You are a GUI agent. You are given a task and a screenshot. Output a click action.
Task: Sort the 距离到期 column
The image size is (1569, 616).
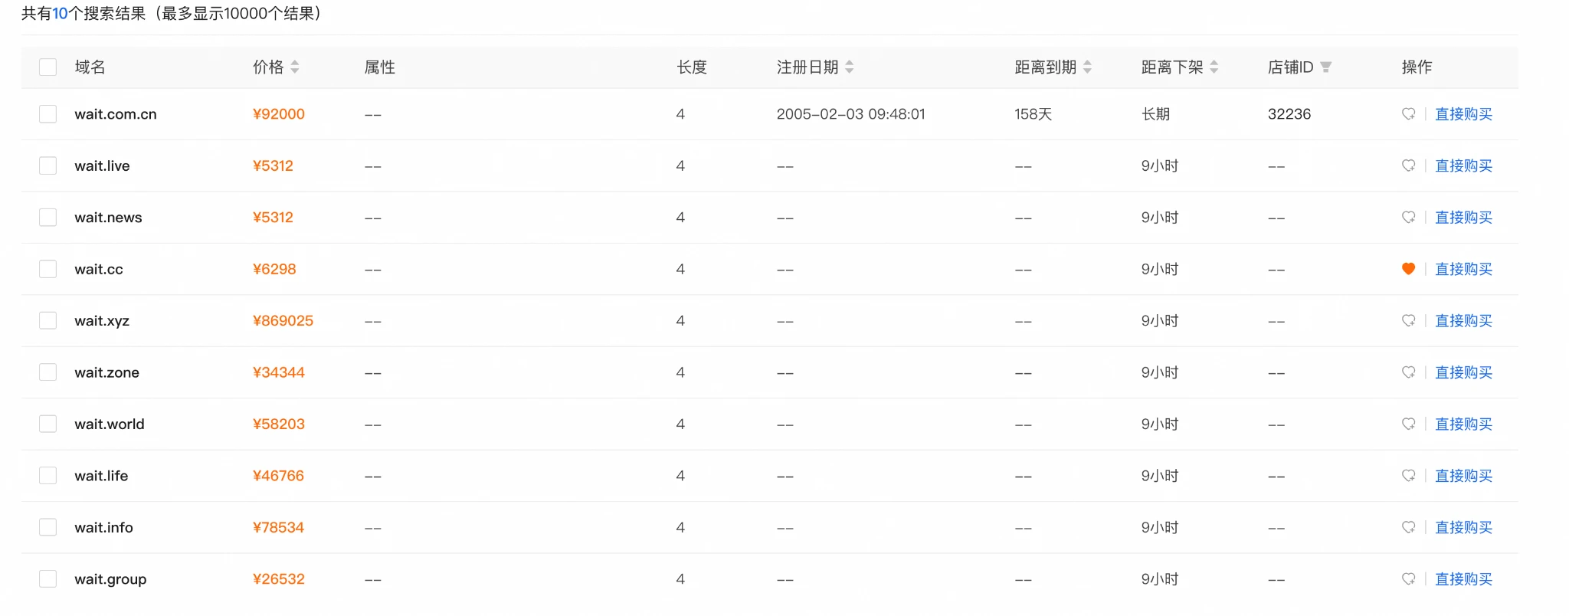[x=1087, y=67]
